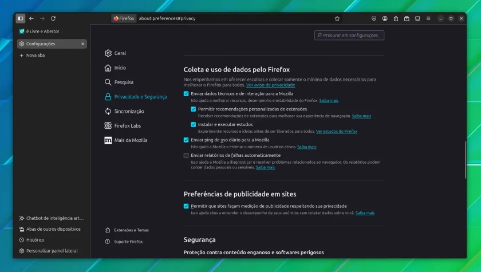The height and width of the screenshot is (272, 481).
Task: Toggle the sidebar panel button
Action: [21, 18]
